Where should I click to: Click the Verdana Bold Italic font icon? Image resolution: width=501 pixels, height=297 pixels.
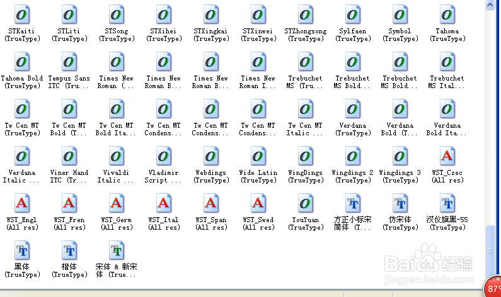click(447, 109)
